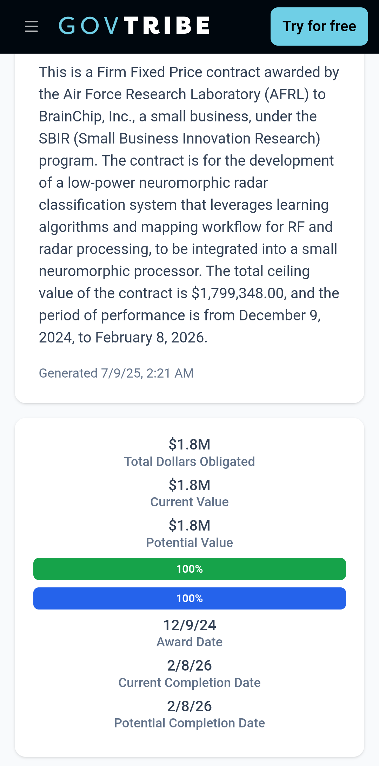Click the 2/8/26 above Potential Completion Date
The height and width of the screenshot is (766, 379).
coord(189,706)
